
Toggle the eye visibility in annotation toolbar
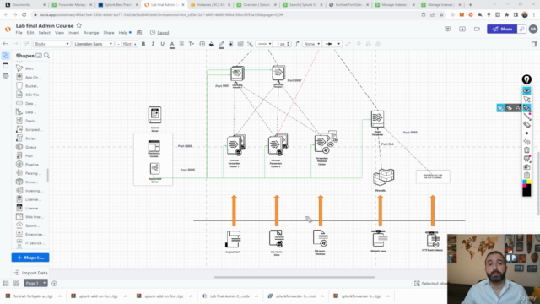(526, 90)
